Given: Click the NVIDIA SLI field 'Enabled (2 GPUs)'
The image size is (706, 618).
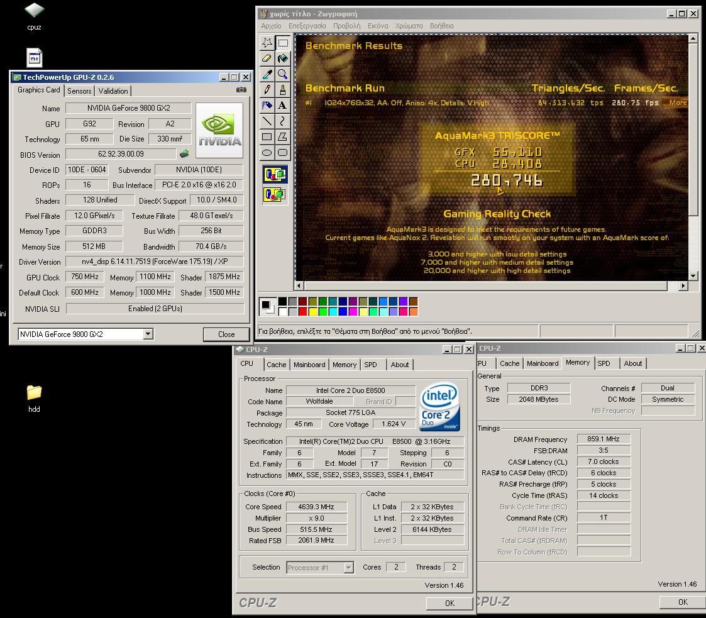Looking at the screenshot, I should [x=155, y=309].
